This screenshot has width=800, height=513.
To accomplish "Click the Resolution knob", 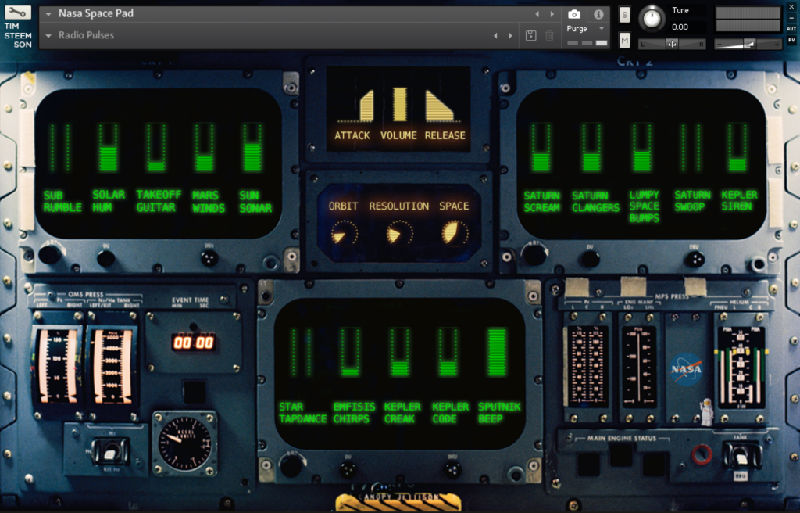I will point(399,234).
